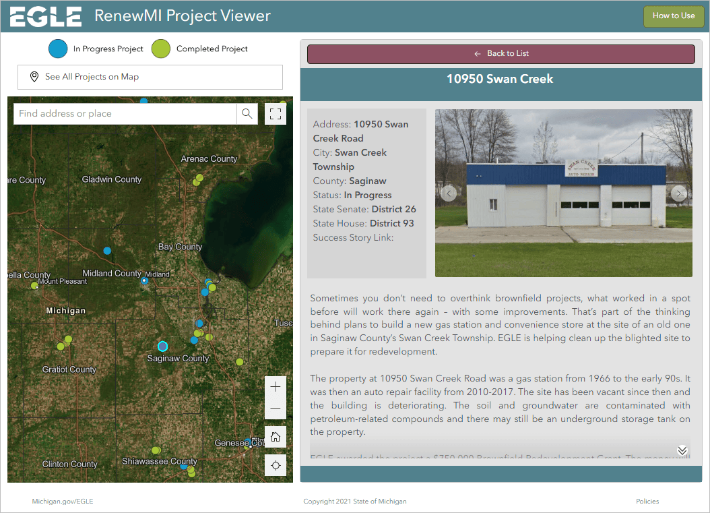The width and height of the screenshot is (710, 513).
Task: Select the In Progress Project legend circle
Action: point(57,49)
